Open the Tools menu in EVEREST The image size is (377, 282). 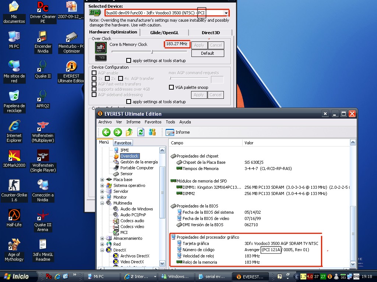click(170, 122)
